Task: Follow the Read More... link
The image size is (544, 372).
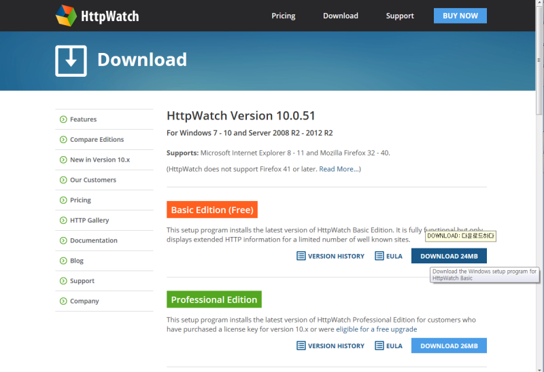Action: pyautogui.click(x=339, y=169)
